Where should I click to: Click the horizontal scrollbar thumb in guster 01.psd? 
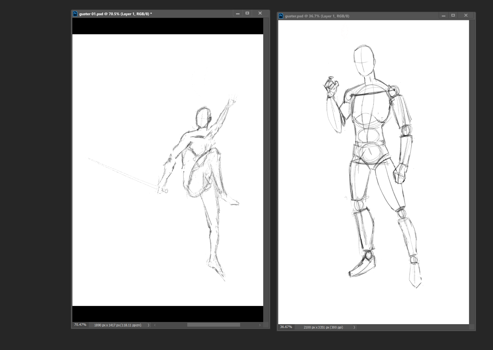click(214, 325)
